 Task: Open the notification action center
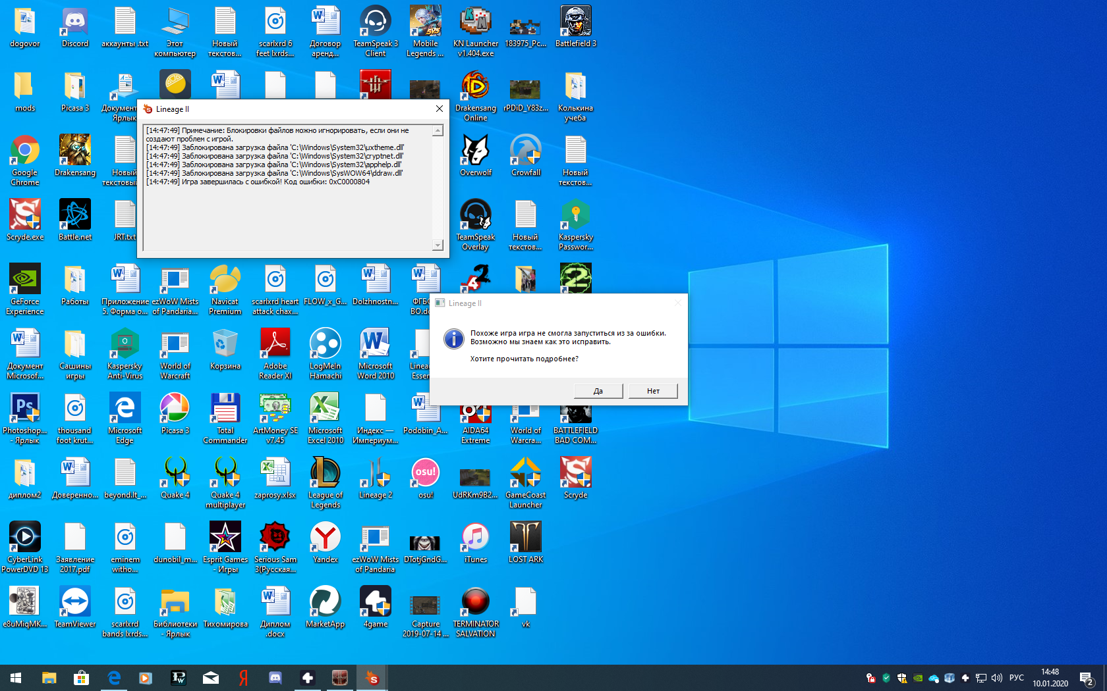point(1087,678)
